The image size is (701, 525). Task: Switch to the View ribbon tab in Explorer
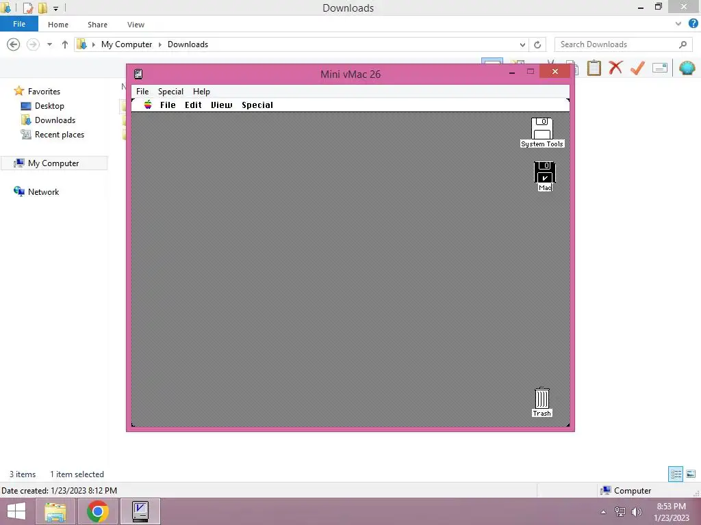136,25
